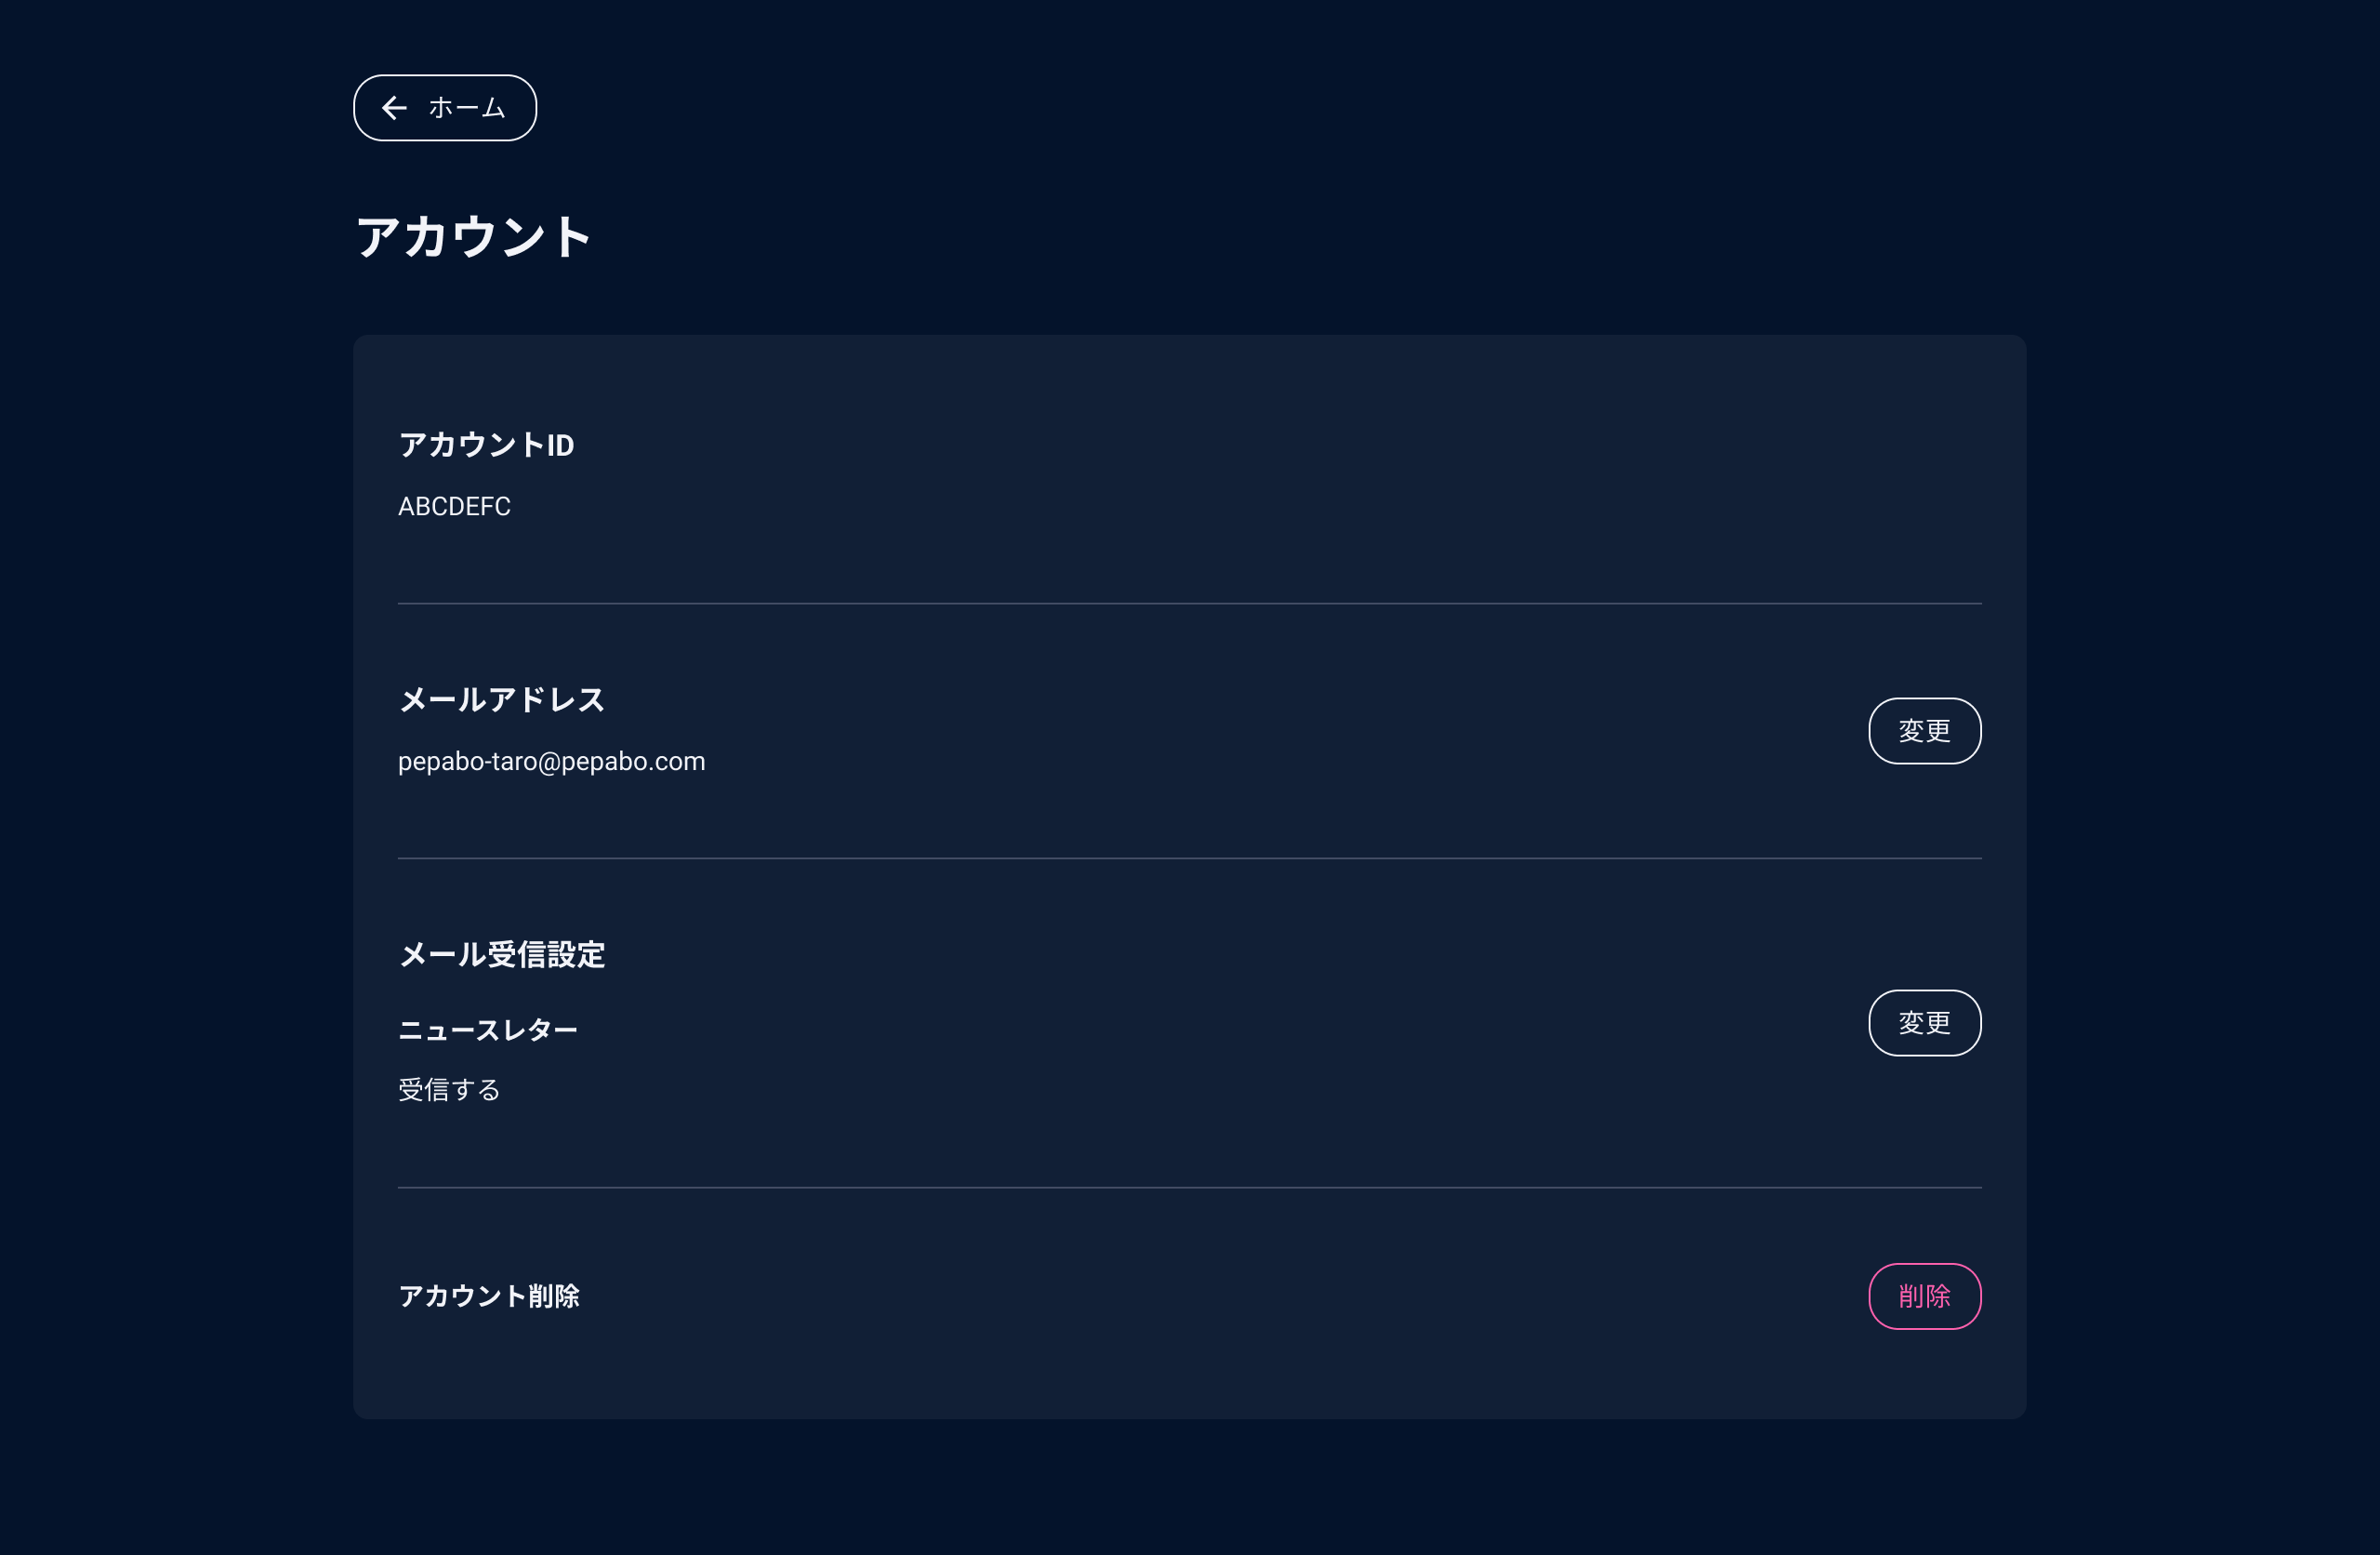Image resolution: width=2380 pixels, height=1555 pixels.
Task: Click the pink 削除 button
Action: pos(1924,1296)
